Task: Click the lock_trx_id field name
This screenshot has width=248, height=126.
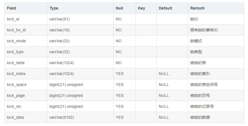Action: [x=16, y=30]
